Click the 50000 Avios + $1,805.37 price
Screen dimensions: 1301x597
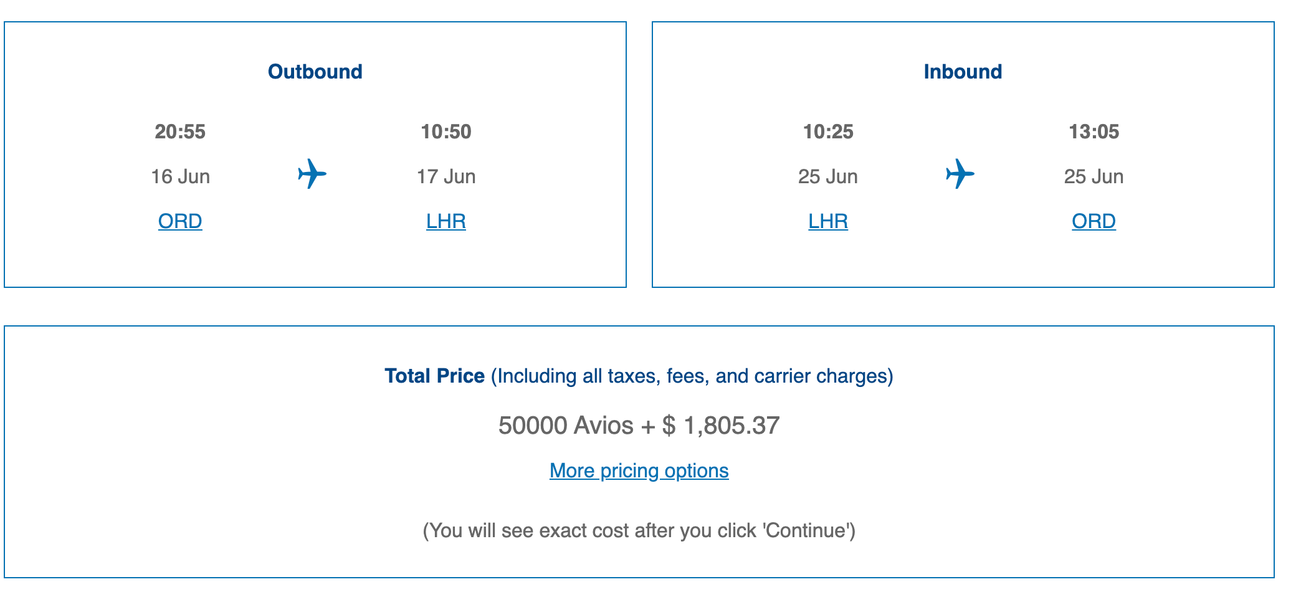coord(639,426)
